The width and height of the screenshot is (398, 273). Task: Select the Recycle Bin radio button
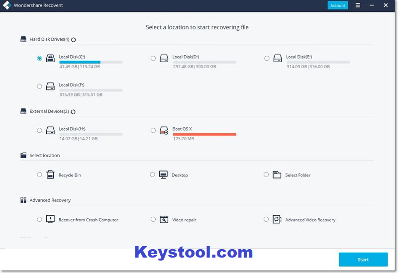pyautogui.click(x=39, y=175)
